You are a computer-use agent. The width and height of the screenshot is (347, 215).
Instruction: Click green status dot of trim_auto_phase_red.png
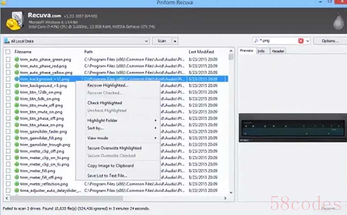(x=17, y=66)
